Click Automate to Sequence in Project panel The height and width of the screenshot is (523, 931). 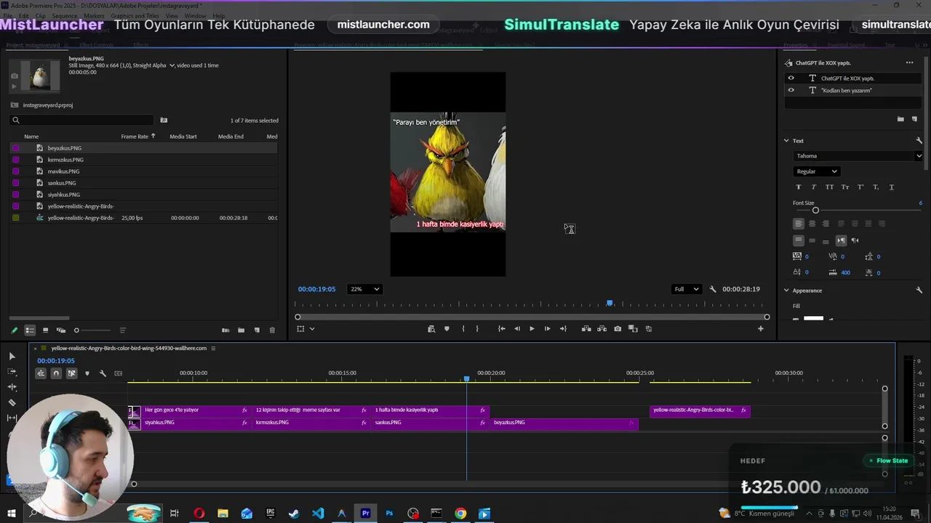click(225, 330)
